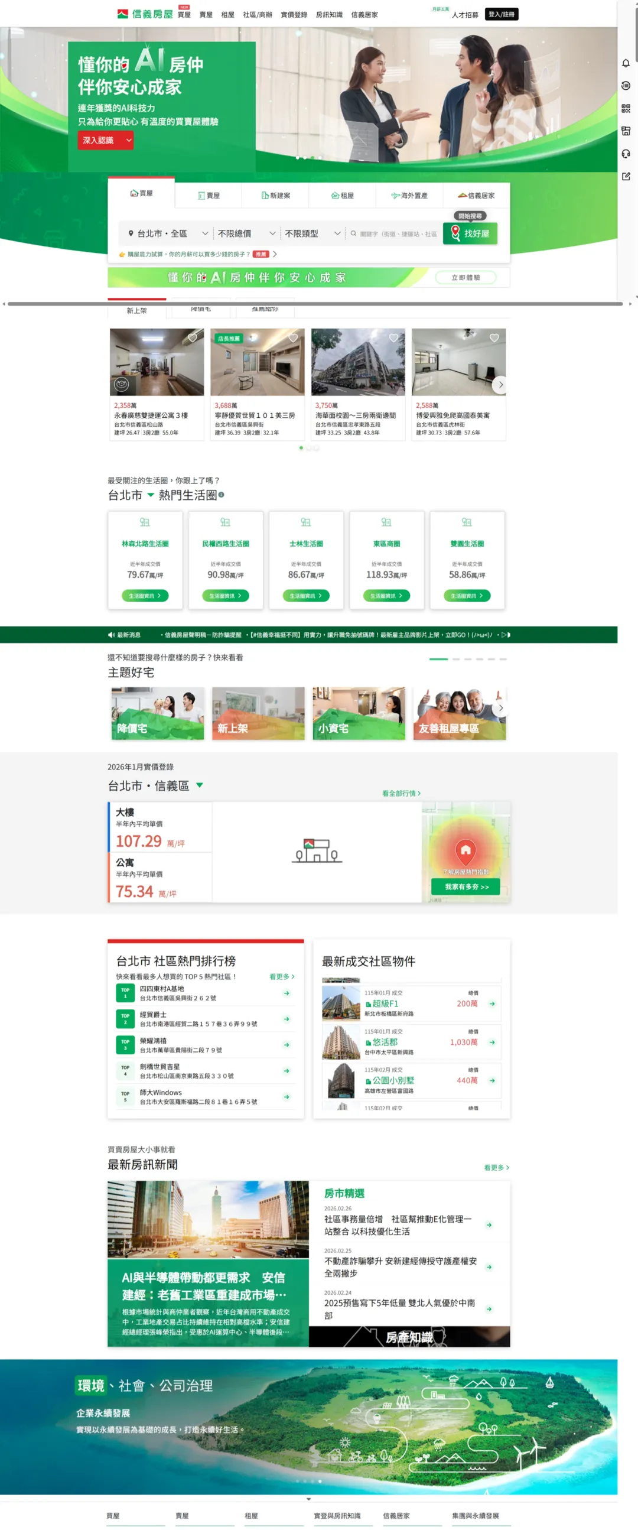Open 林森北路生活圈 生活圈資訊 button
This screenshot has height=1530, width=638.
[x=145, y=595]
